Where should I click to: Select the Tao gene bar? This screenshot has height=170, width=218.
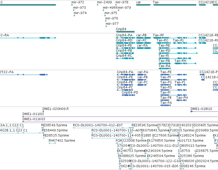(174, 5)
